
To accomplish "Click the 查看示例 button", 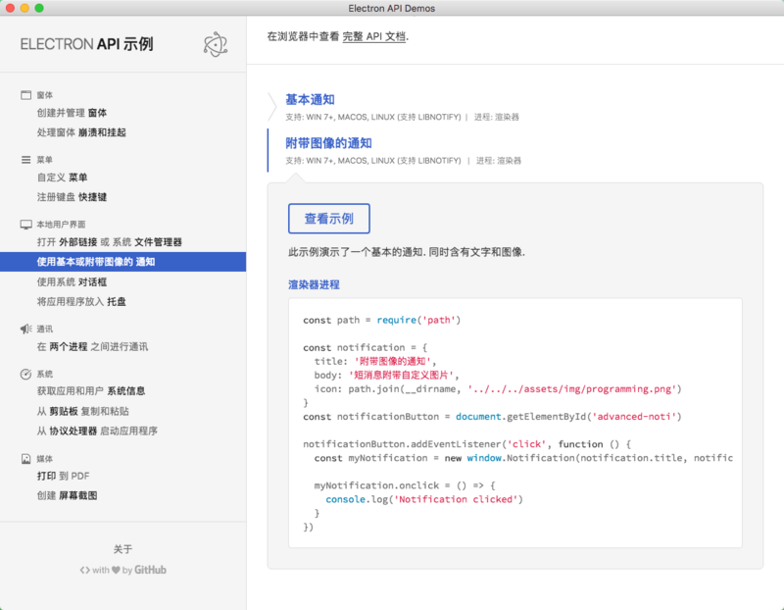I will click(x=329, y=219).
